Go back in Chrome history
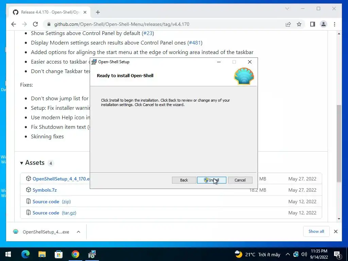The image size is (348, 261). click(x=14, y=24)
